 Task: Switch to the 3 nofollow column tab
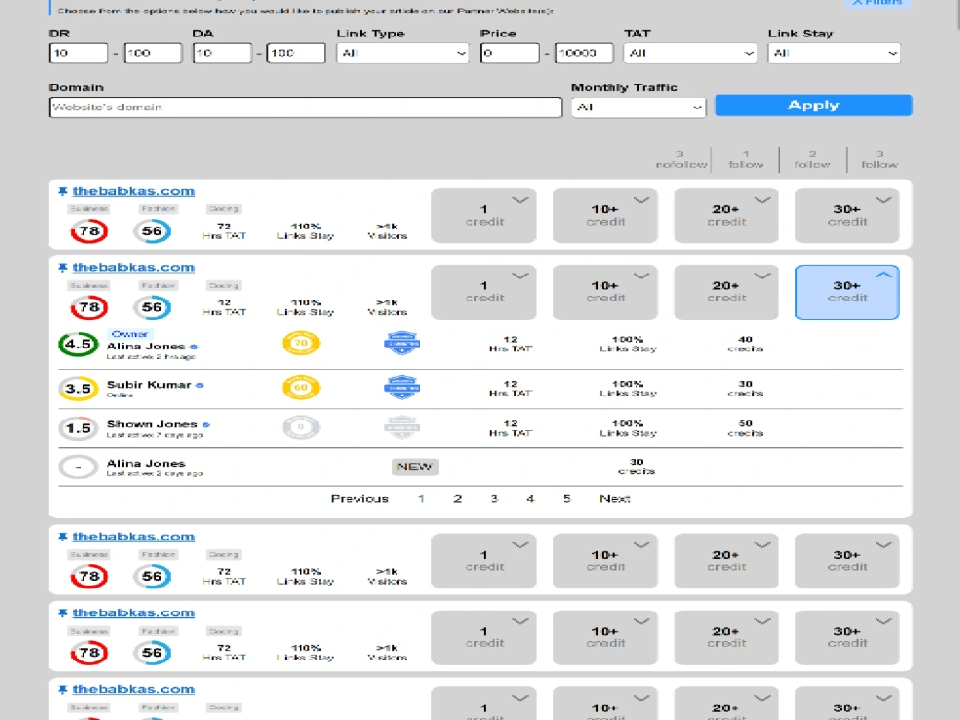681,159
